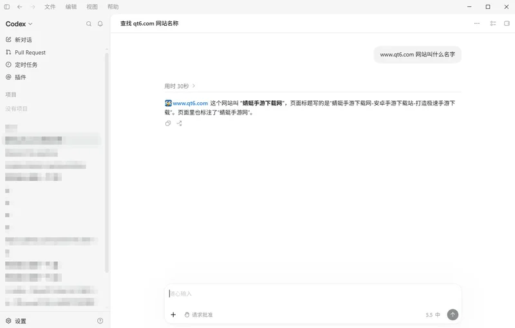The height and width of the screenshot is (328, 515).
Task: Open 设置 settings
Action: tap(15, 321)
